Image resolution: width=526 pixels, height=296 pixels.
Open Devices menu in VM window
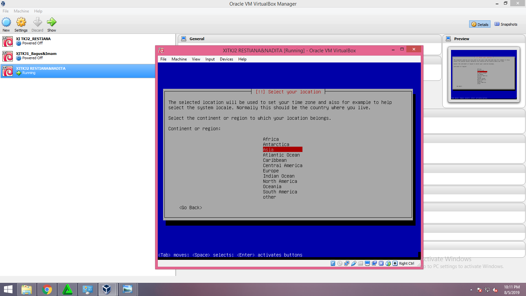pyautogui.click(x=227, y=59)
